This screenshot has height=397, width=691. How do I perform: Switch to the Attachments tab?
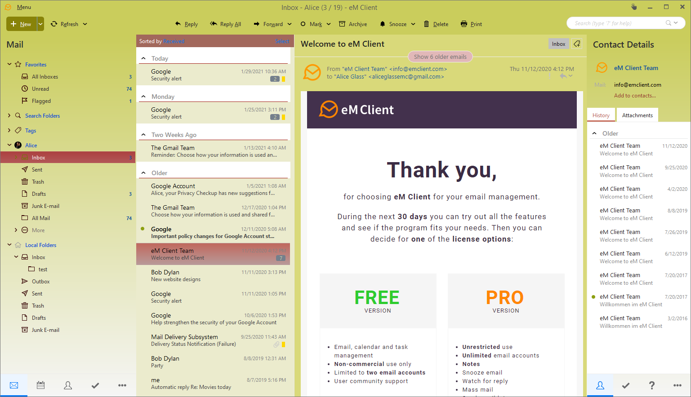(637, 115)
